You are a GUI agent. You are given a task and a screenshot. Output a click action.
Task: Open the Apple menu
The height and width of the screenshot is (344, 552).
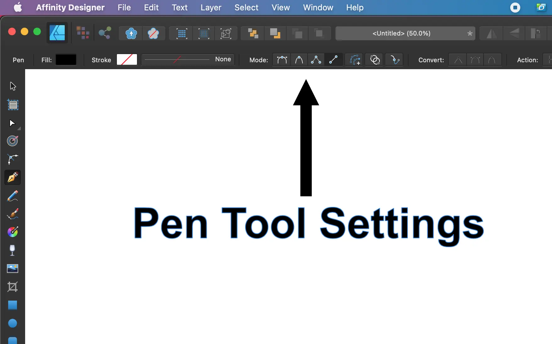coord(18,7)
